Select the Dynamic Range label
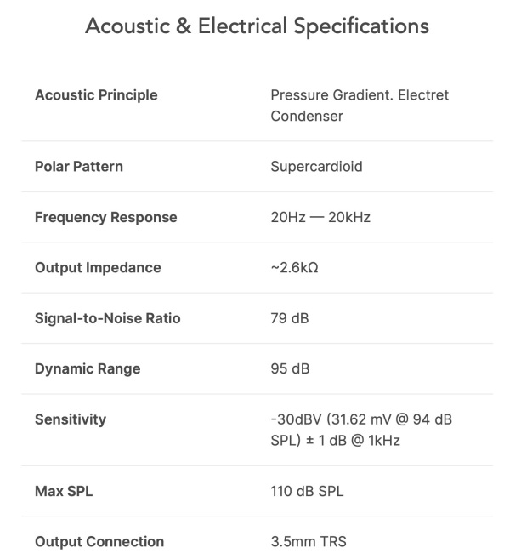Viewport: 510px width, 559px height. click(88, 369)
